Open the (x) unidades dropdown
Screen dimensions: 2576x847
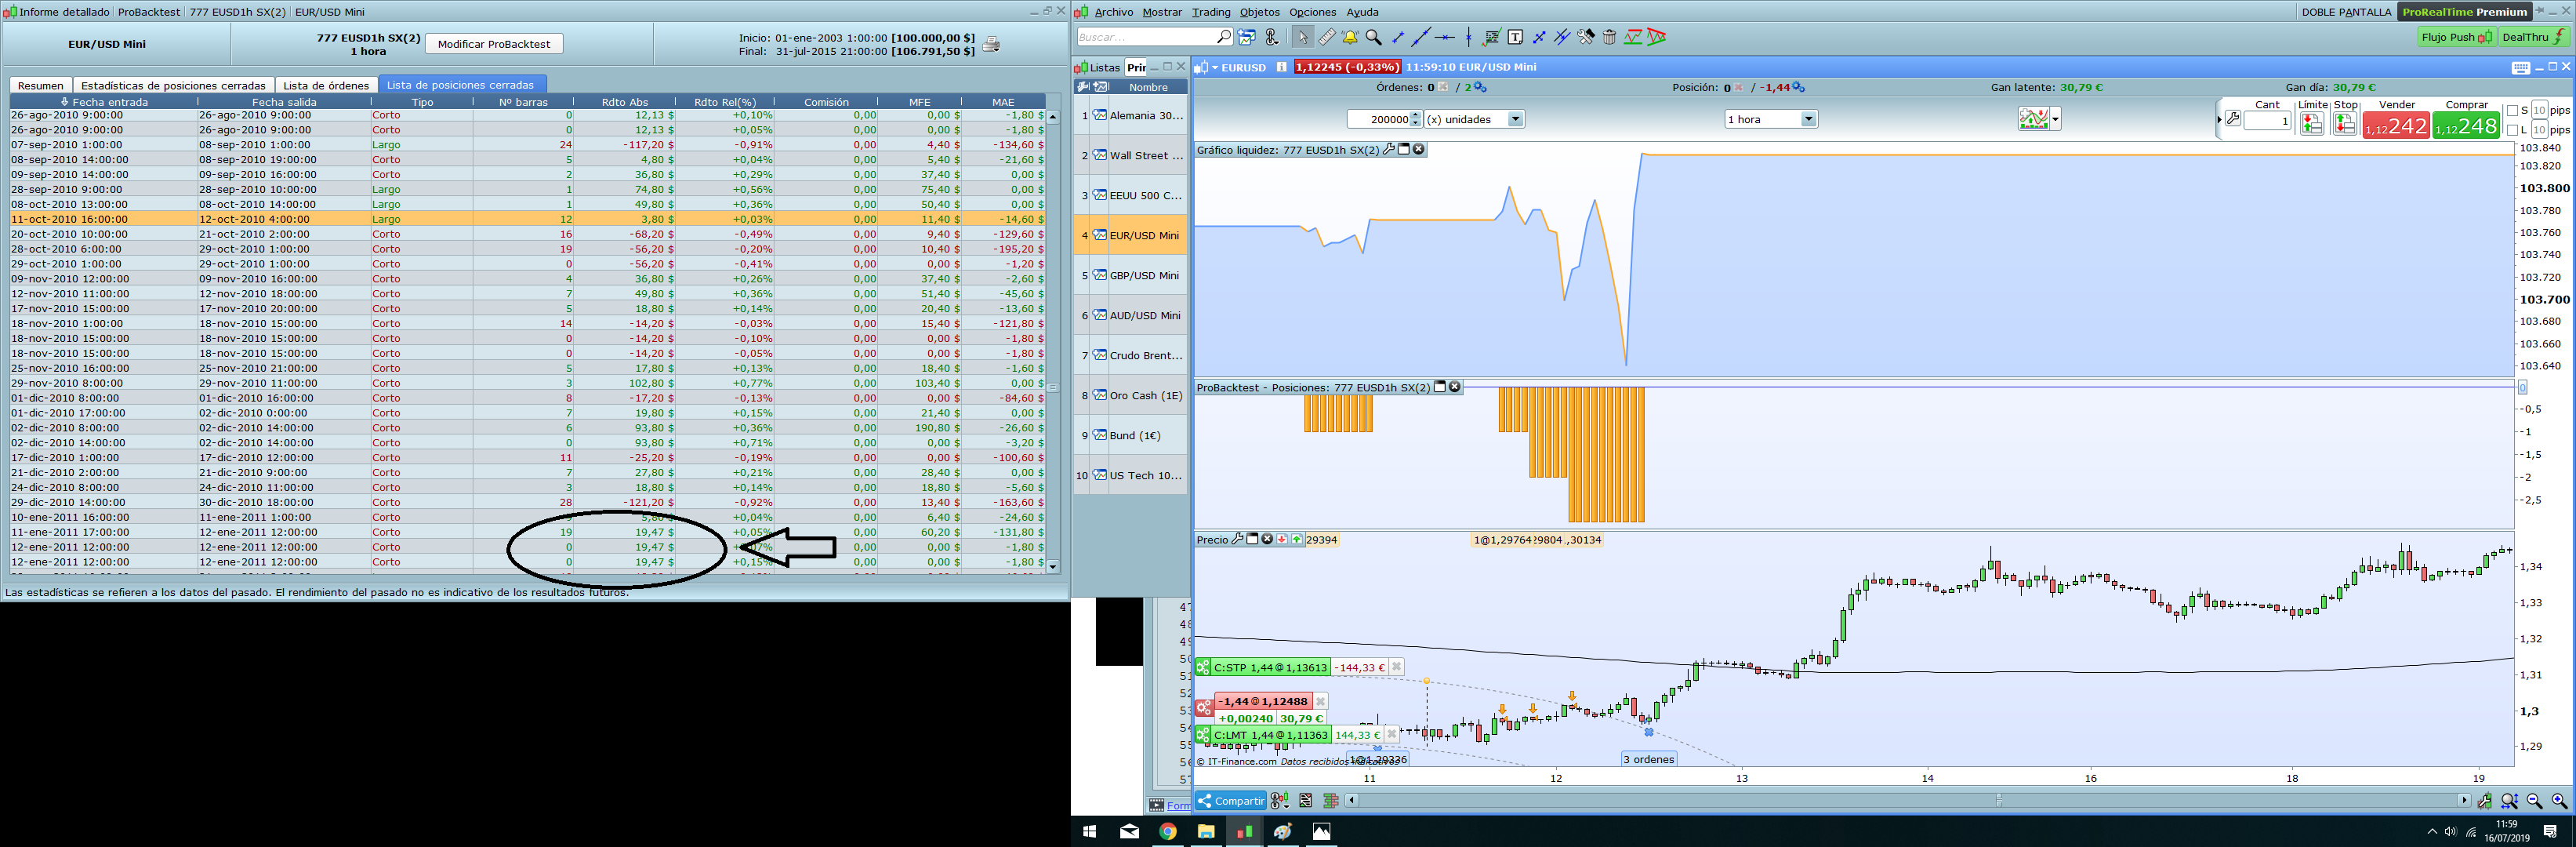pos(1515,119)
